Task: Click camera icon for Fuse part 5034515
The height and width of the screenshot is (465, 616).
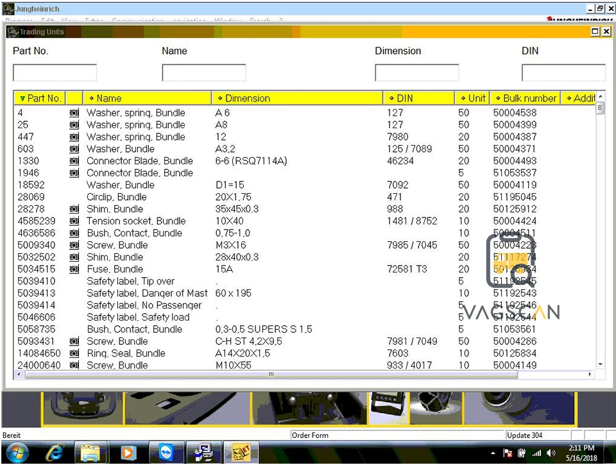Action: point(74,269)
